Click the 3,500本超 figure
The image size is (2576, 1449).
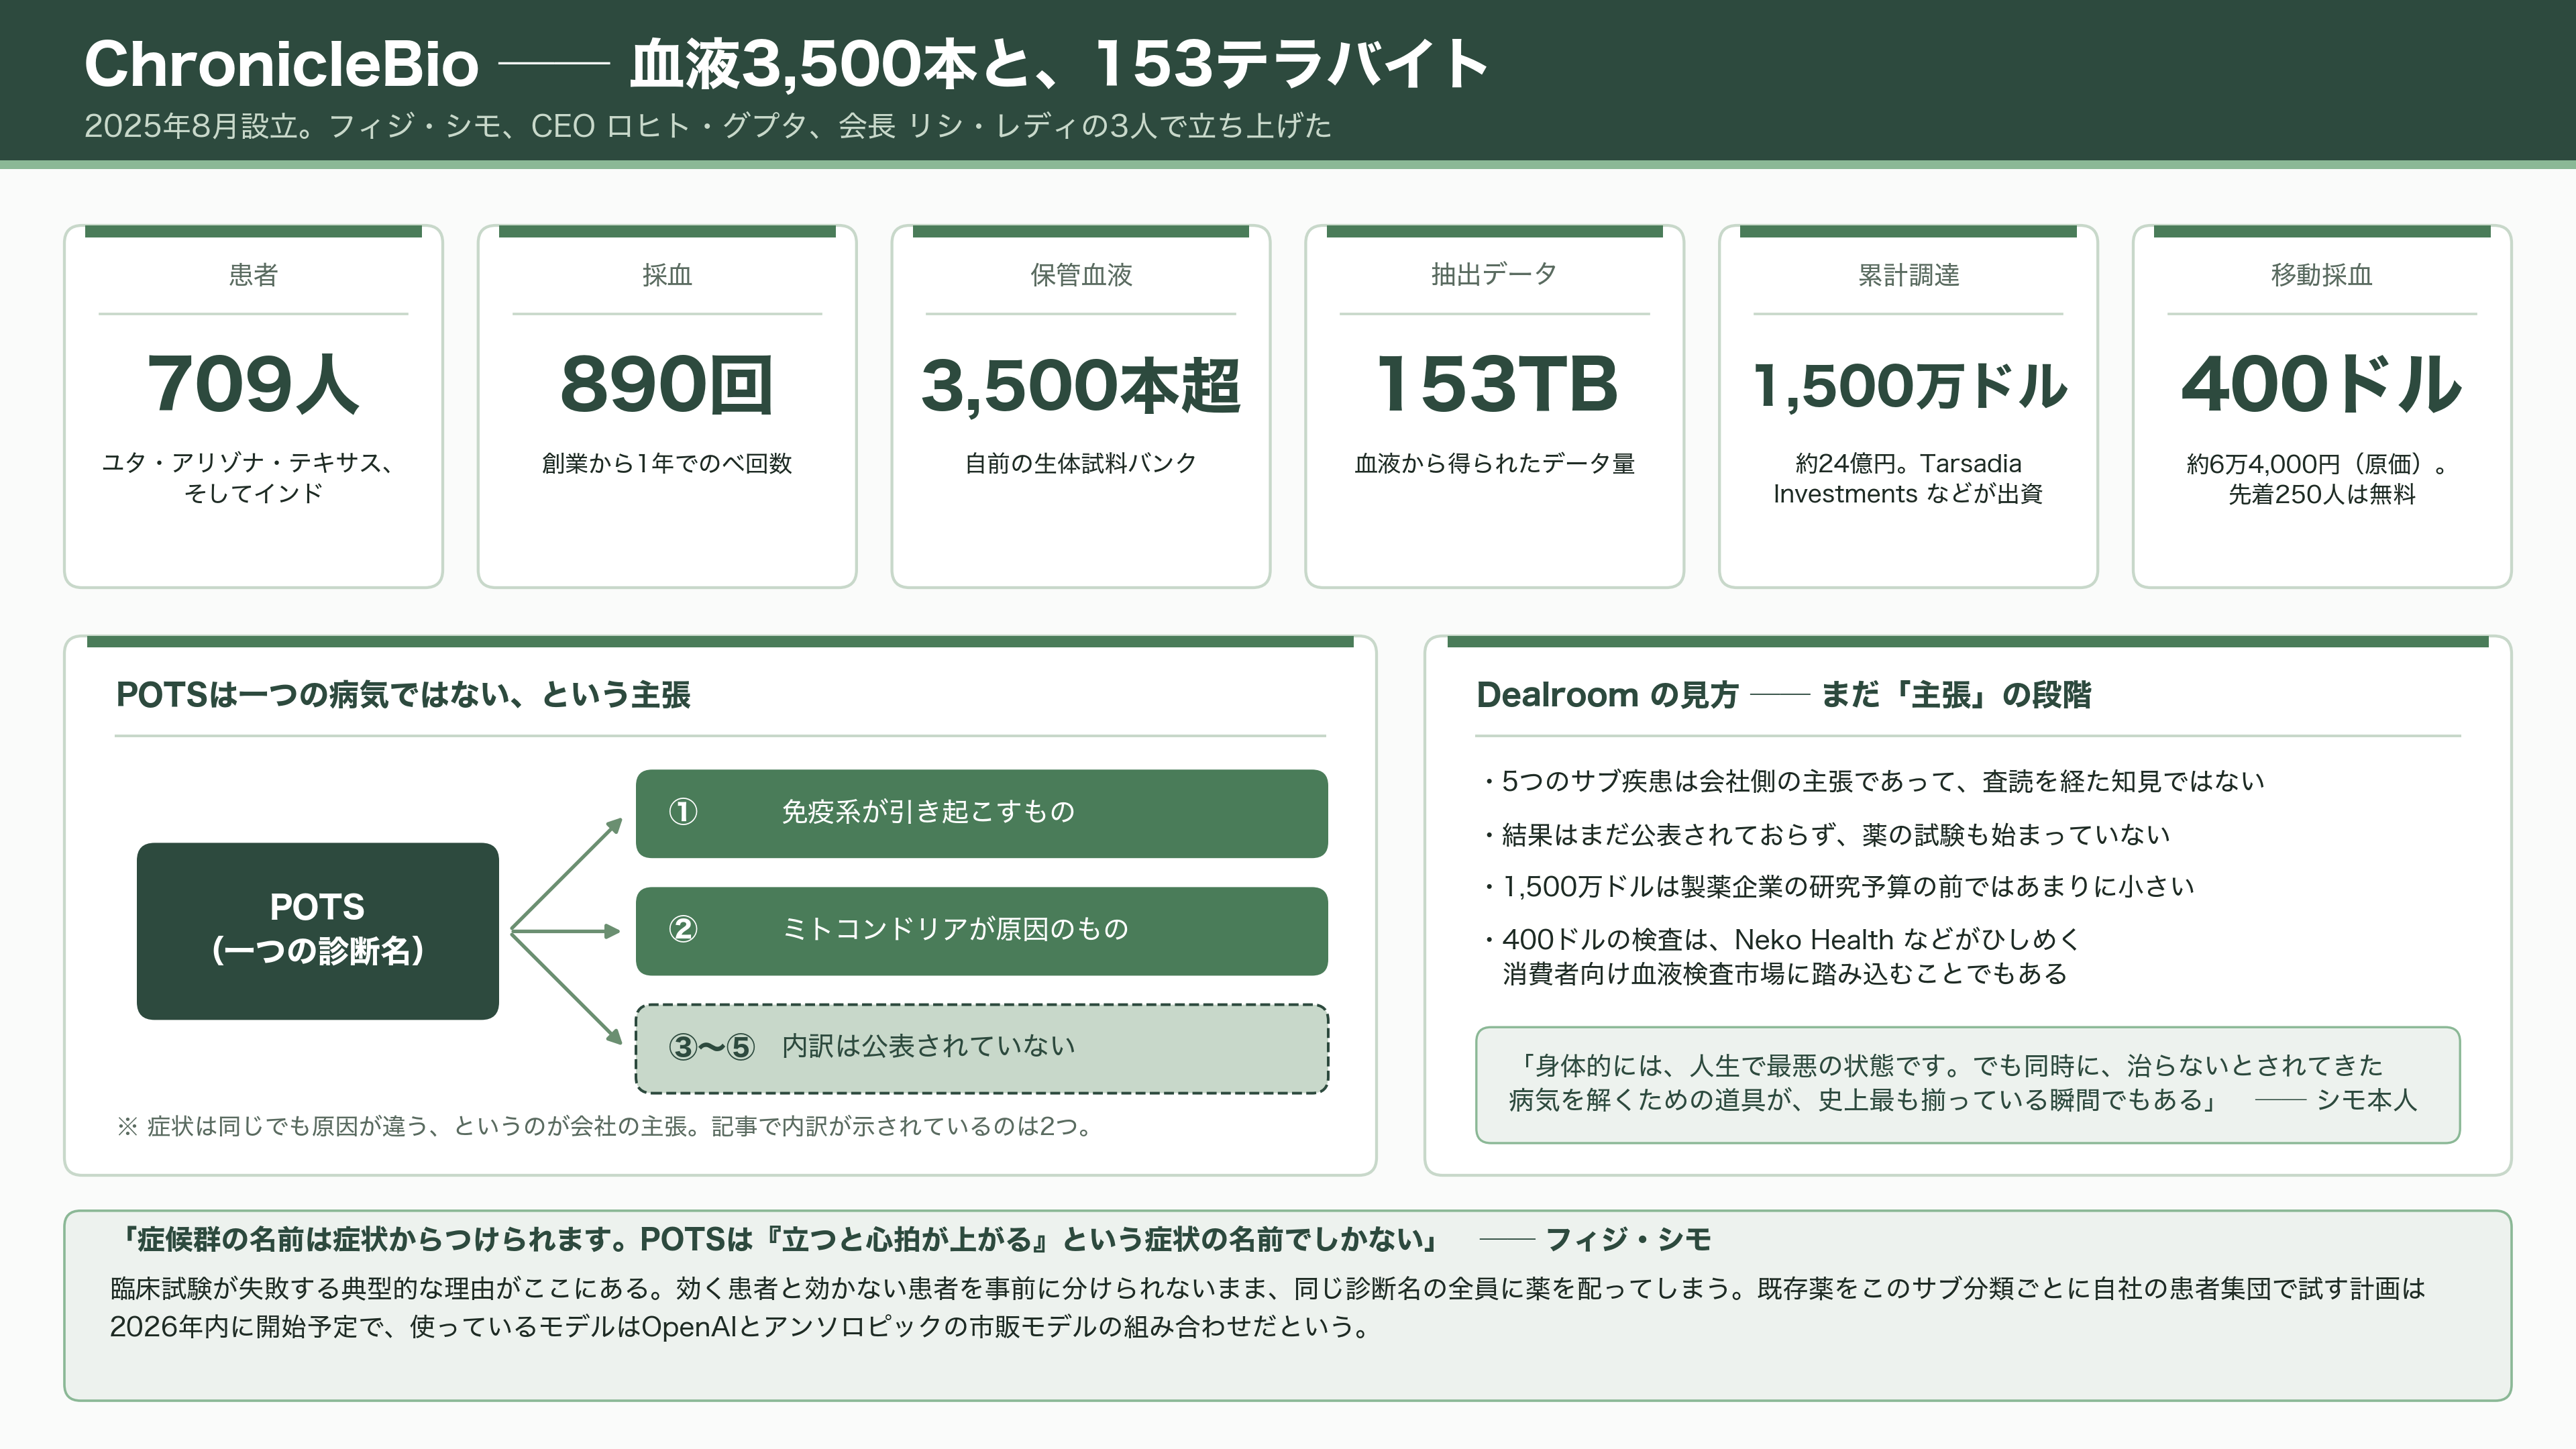pos(1081,386)
